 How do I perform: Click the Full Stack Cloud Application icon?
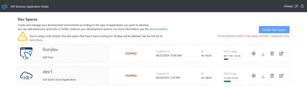point(26,76)
